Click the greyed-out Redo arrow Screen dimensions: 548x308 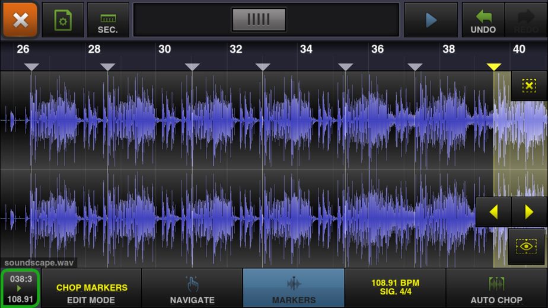[x=526, y=20]
